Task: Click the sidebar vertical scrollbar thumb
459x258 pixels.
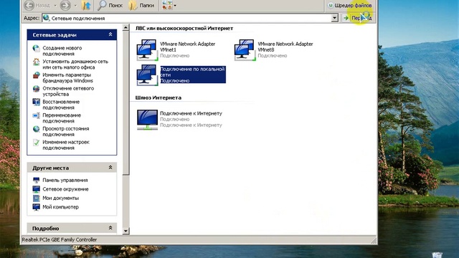Action: pos(126,103)
